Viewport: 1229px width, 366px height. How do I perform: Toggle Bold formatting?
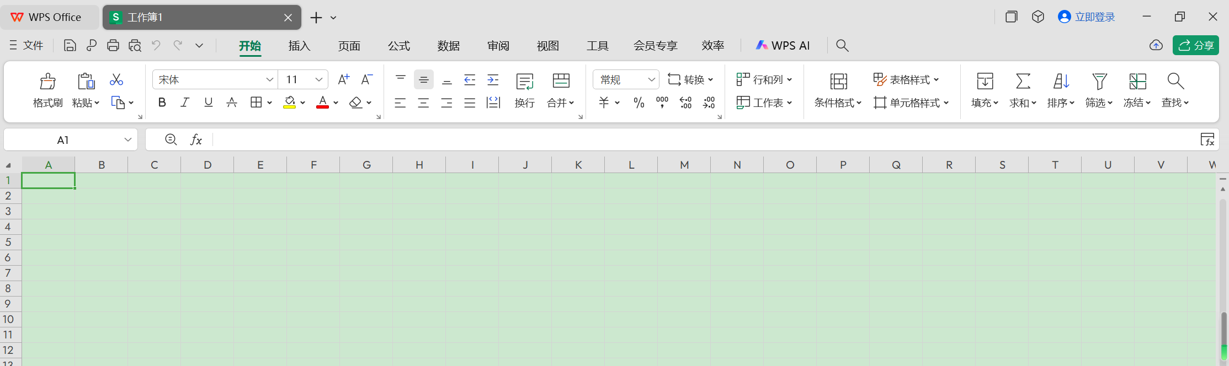coord(162,103)
